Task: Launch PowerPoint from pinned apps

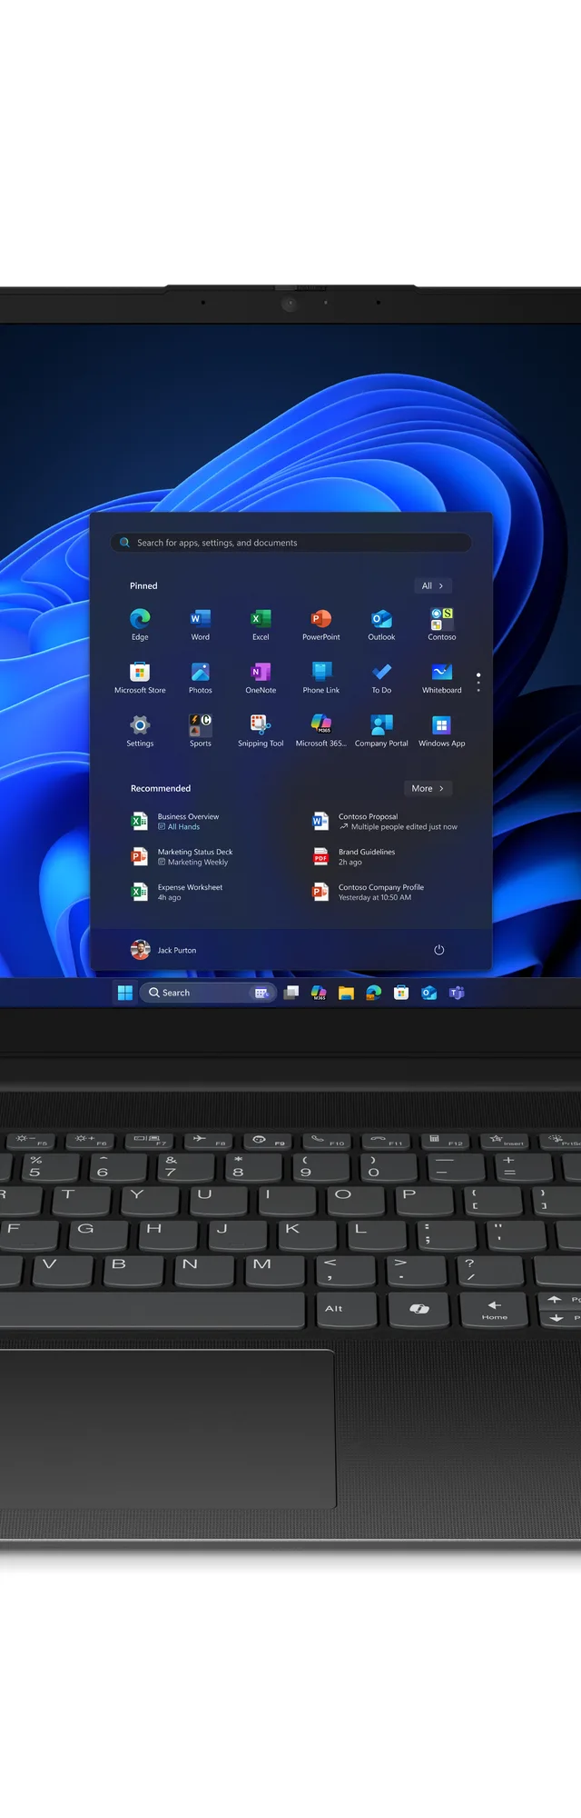Action: (x=321, y=624)
